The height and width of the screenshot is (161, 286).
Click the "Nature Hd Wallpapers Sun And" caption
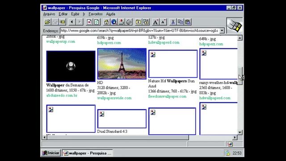[x=172, y=84]
